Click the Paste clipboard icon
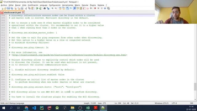The width and height of the screenshot is (197, 111). [x=33, y=8]
